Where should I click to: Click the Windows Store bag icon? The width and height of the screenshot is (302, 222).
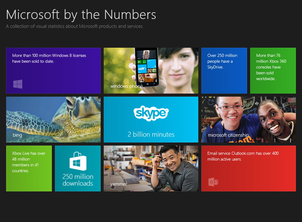point(78,161)
